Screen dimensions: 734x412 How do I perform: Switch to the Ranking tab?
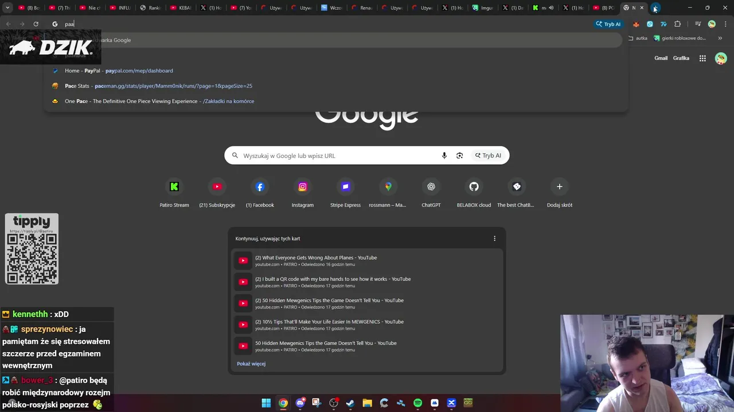click(151, 8)
